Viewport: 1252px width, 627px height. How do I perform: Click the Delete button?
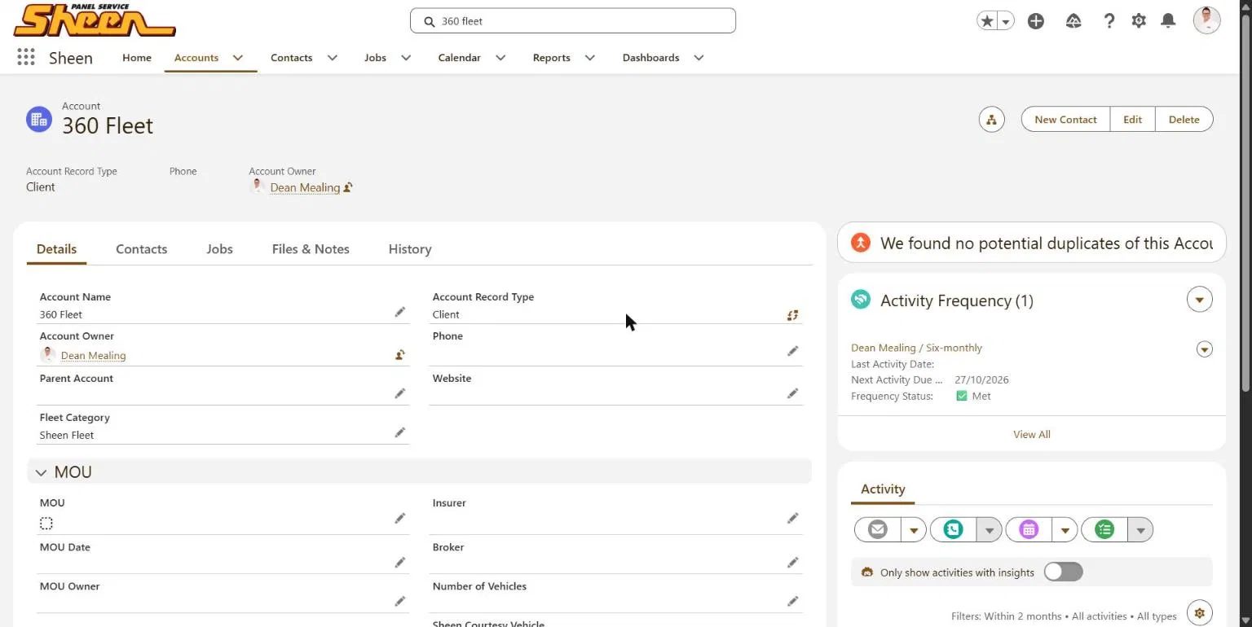1184,120
